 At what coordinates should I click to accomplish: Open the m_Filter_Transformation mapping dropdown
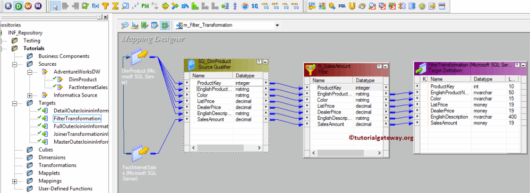coord(277,25)
